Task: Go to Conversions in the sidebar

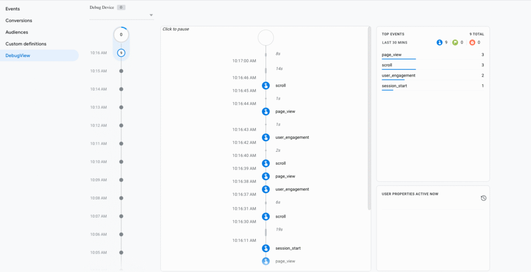Action: tap(19, 21)
